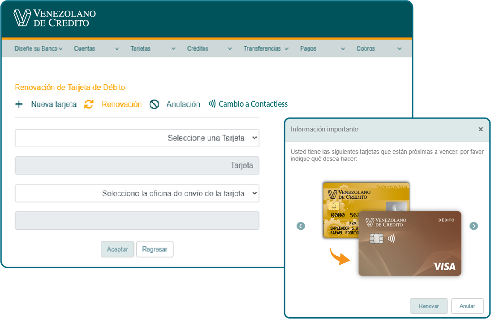The height and width of the screenshot is (319, 491).
Task: Show previous card with left carousel arrow
Action: tap(301, 226)
